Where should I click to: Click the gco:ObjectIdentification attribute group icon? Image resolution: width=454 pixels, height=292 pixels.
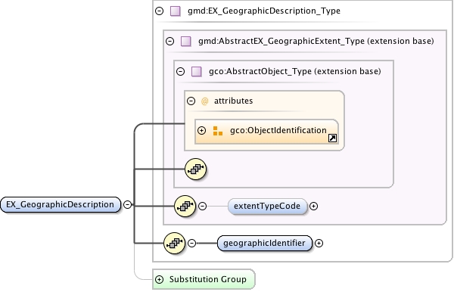click(x=218, y=131)
